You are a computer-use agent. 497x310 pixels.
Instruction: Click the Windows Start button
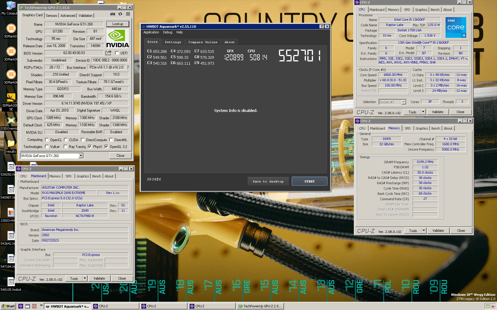tap(8, 306)
